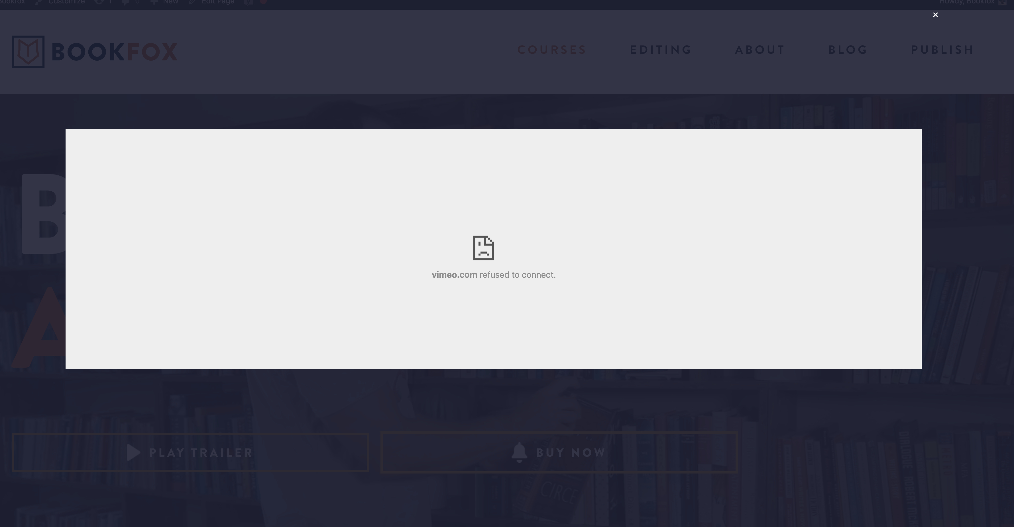Click the WordPress admin bar Bookfox icon

(x=12, y=2)
